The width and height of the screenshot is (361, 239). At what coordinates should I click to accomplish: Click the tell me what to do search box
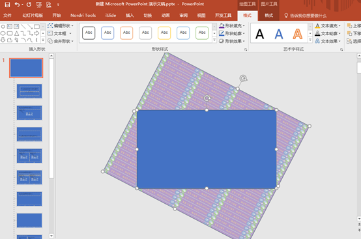point(306,16)
